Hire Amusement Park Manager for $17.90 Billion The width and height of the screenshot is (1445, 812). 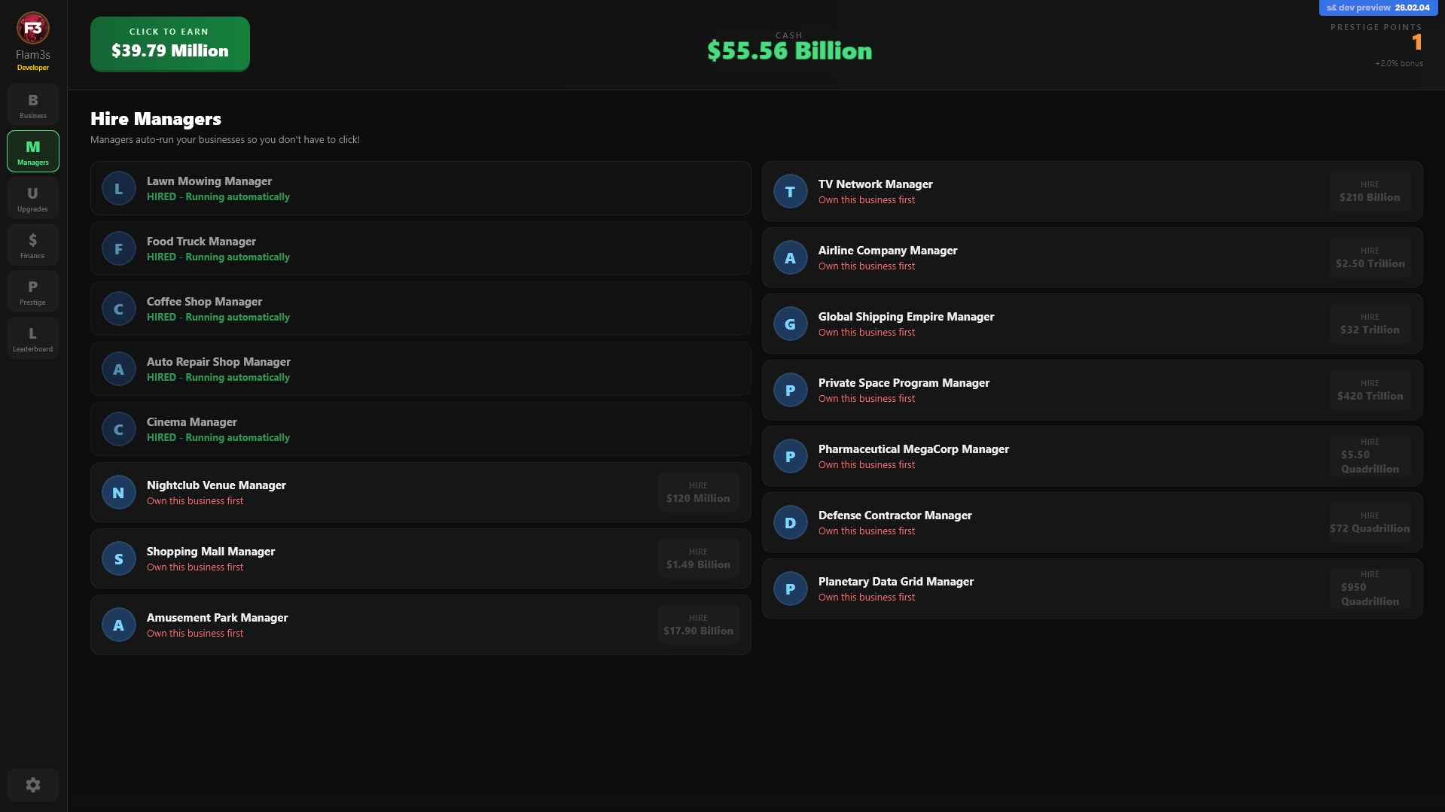click(x=698, y=625)
